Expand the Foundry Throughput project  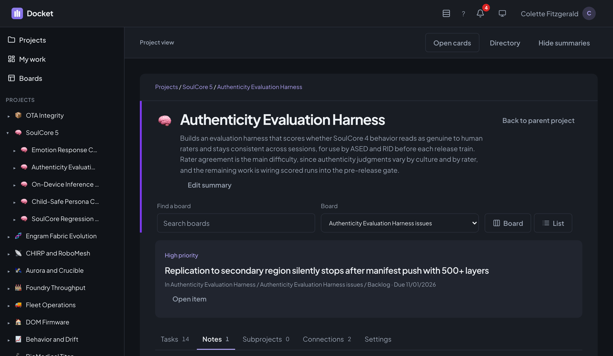(x=8, y=288)
